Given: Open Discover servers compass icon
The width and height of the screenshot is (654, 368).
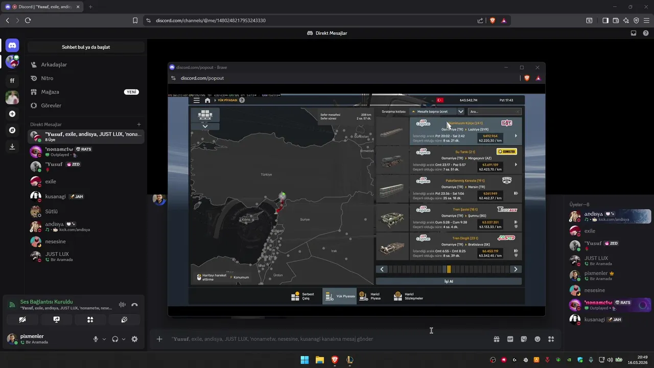Looking at the screenshot, I should [x=12, y=130].
